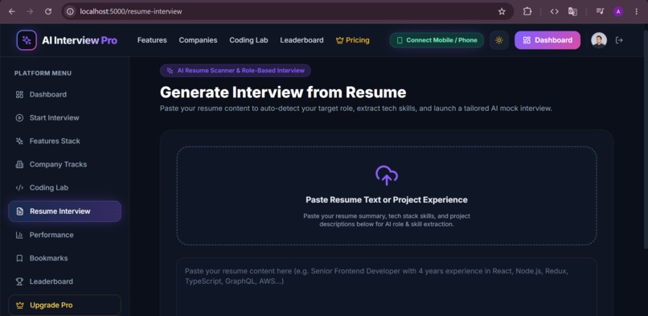The width and height of the screenshot is (648, 316).
Task: Open Coding Lab in top navigation
Action: coord(248,40)
